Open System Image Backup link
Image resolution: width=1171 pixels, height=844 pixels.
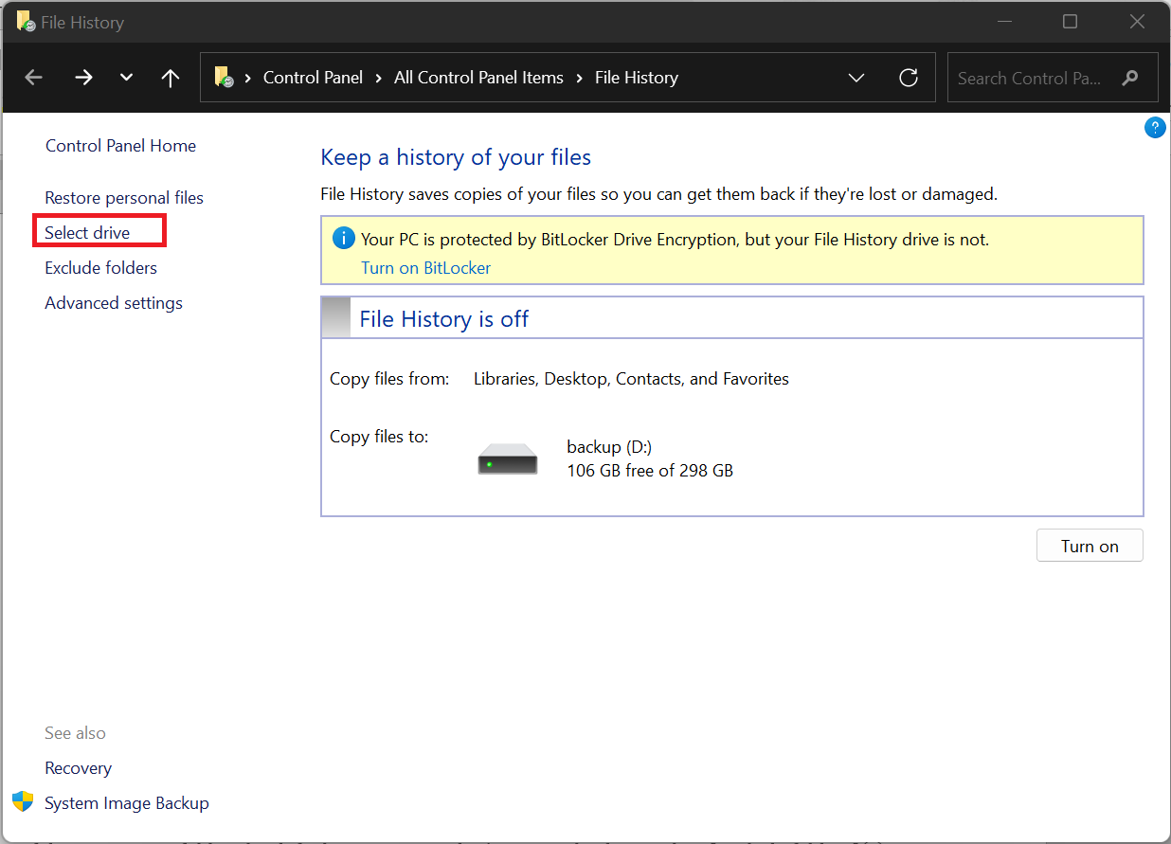(127, 803)
